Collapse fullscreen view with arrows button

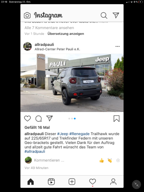point(136,184)
